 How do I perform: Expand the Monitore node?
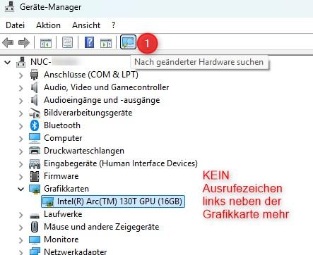(x=21, y=240)
